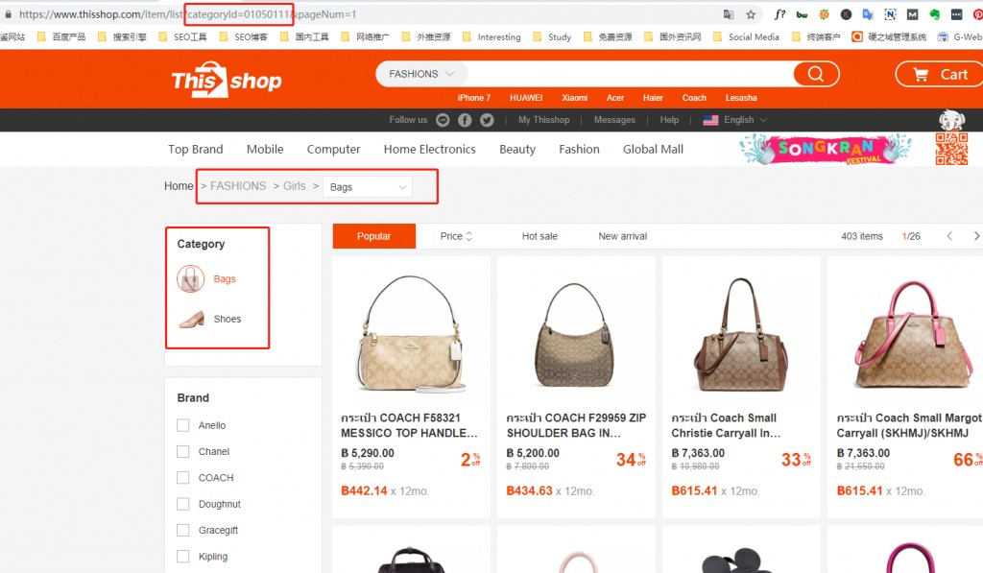The width and height of the screenshot is (983, 573).
Task: Open the English language dropdown
Action: coord(745,120)
